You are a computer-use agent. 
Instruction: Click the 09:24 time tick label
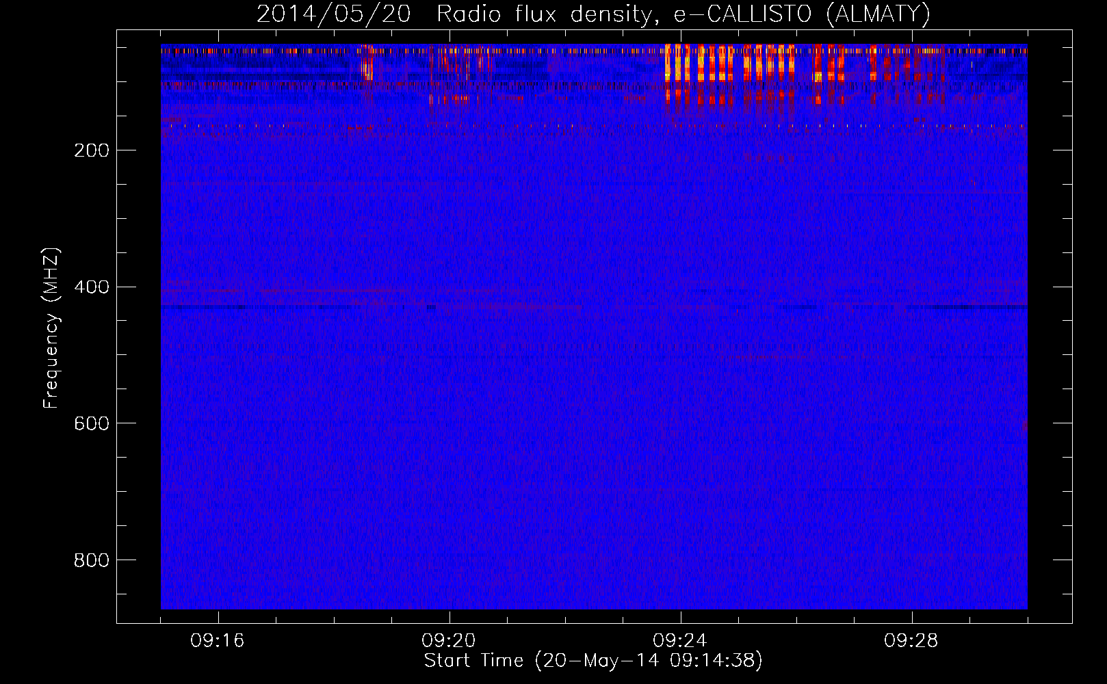point(680,641)
